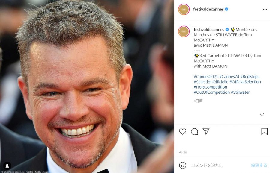Open the festivaldecannes username in the caption
This screenshot has width=270, height=173.
[x=209, y=30]
